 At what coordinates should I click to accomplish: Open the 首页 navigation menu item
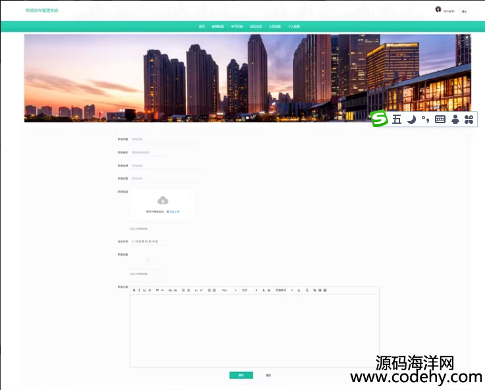[201, 26]
